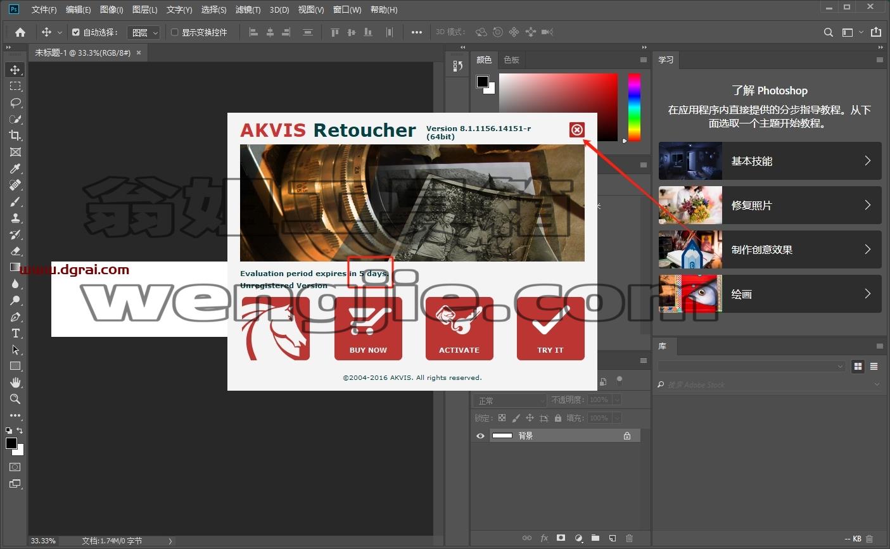Open the 滤镜(T) menu

tap(248, 9)
